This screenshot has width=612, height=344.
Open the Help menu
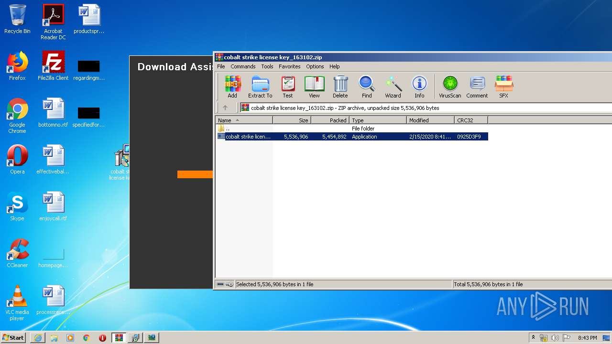tap(335, 66)
